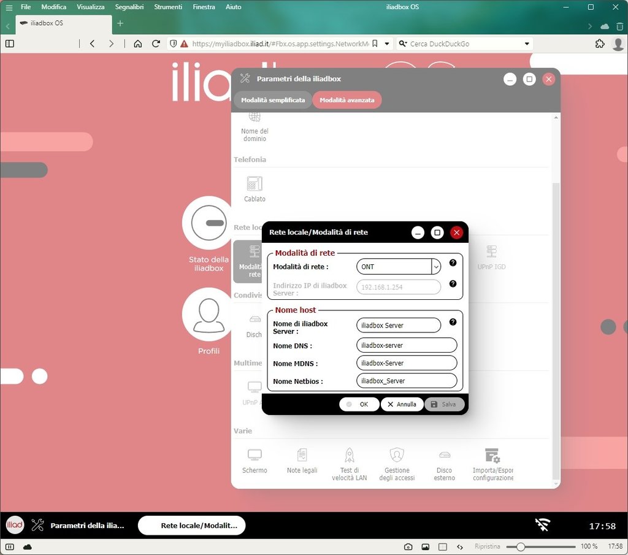
Task: Select Rete locale/Modalit... taskbar item
Action: click(x=191, y=525)
